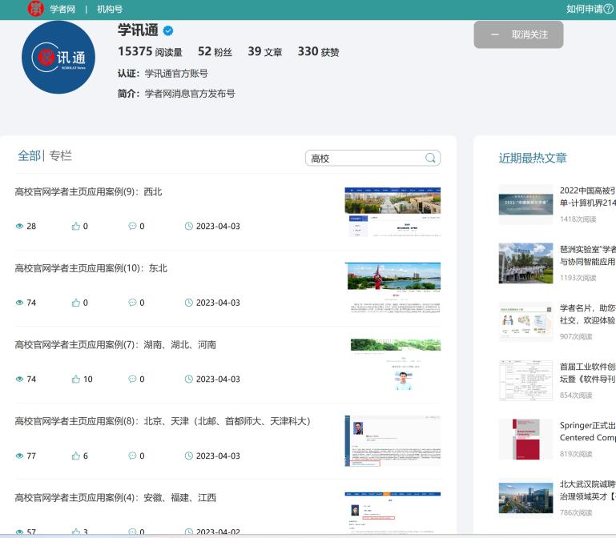
Task: Click the 学者网 logo icon
Action: point(35,9)
